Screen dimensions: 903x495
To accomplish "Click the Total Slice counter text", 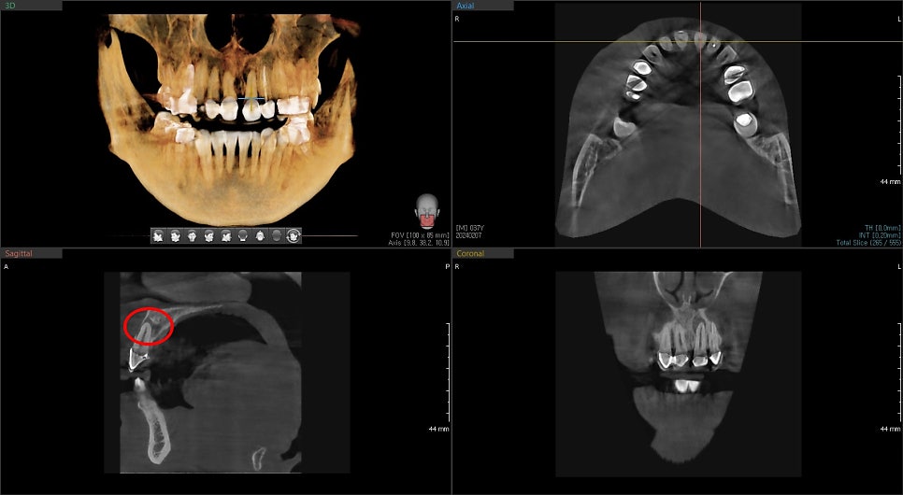I will (x=868, y=242).
